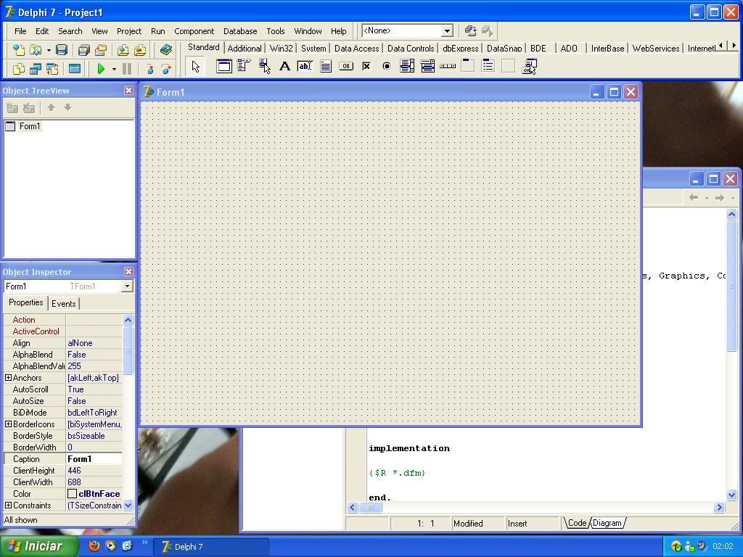Select the ComboBox component icon

pyautogui.click(x=427, y=66)
